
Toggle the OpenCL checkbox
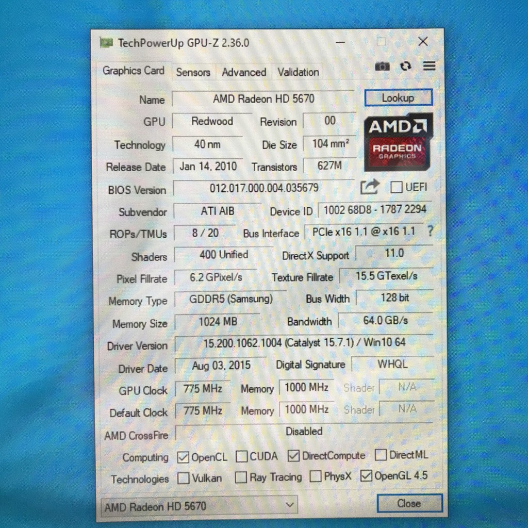[183, 457]
